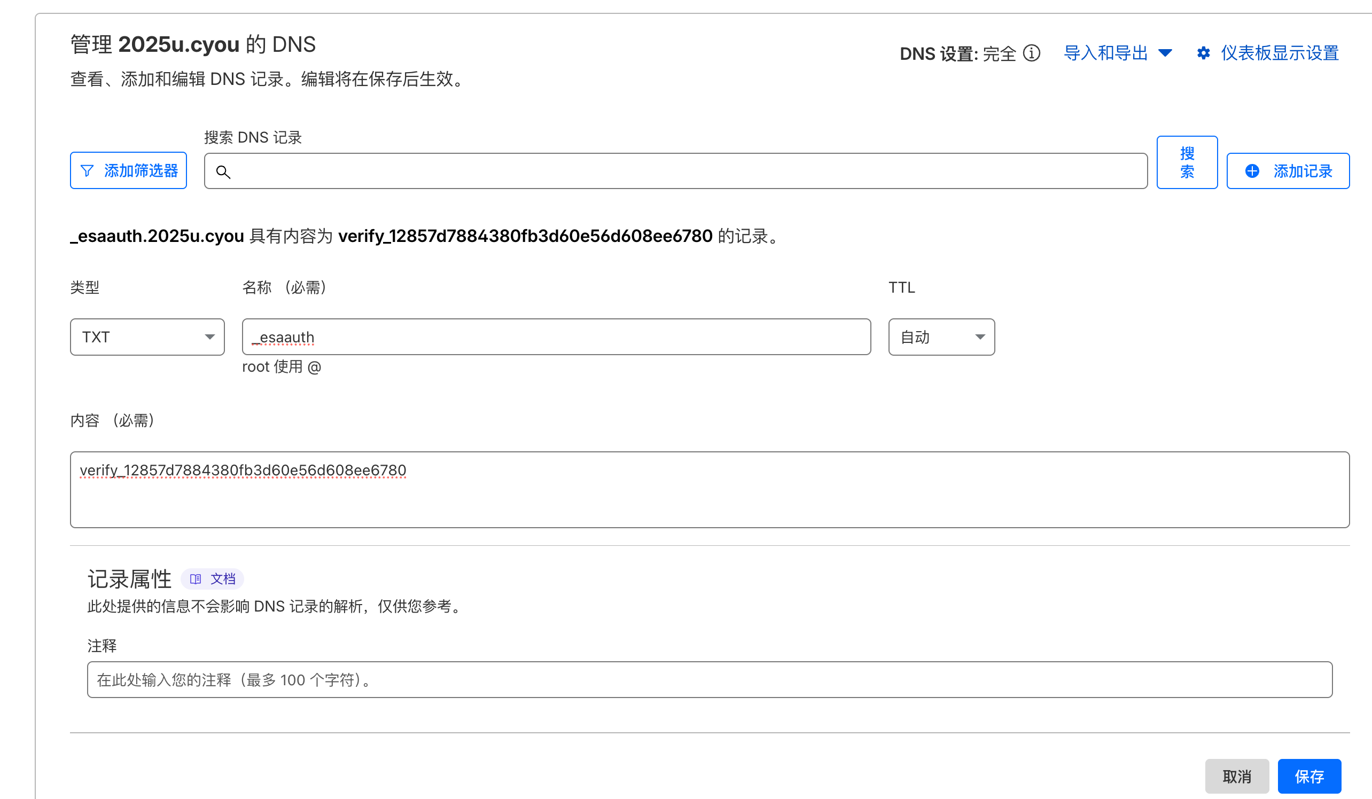Viewport: 1372px width, 799px height.
Task: Click the gear icon for dashboard display settings
Action: coord(1203,53)
